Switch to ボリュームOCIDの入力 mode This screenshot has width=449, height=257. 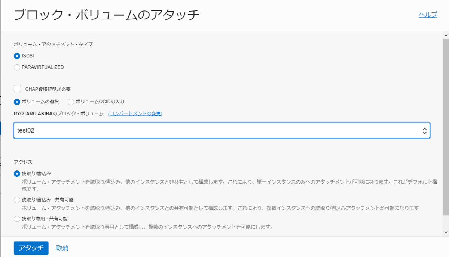click(70, 101)
